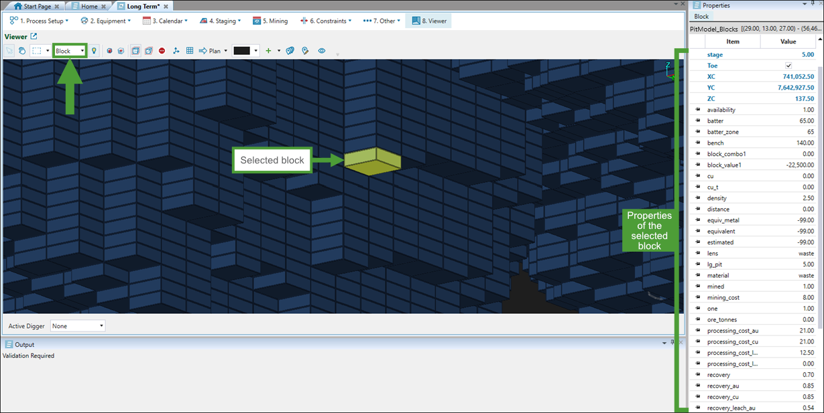Open the Active Digger dropdown

[x=78, y=326]
